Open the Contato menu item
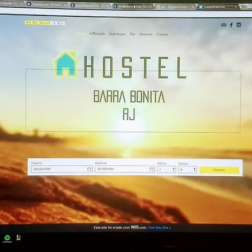252x252 pixels. 162,34
